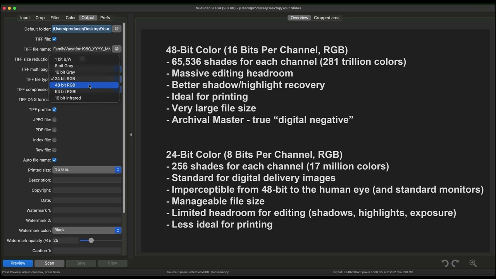Click the Description text field
Screen dimensions: 496x279
tap(87, 180)
